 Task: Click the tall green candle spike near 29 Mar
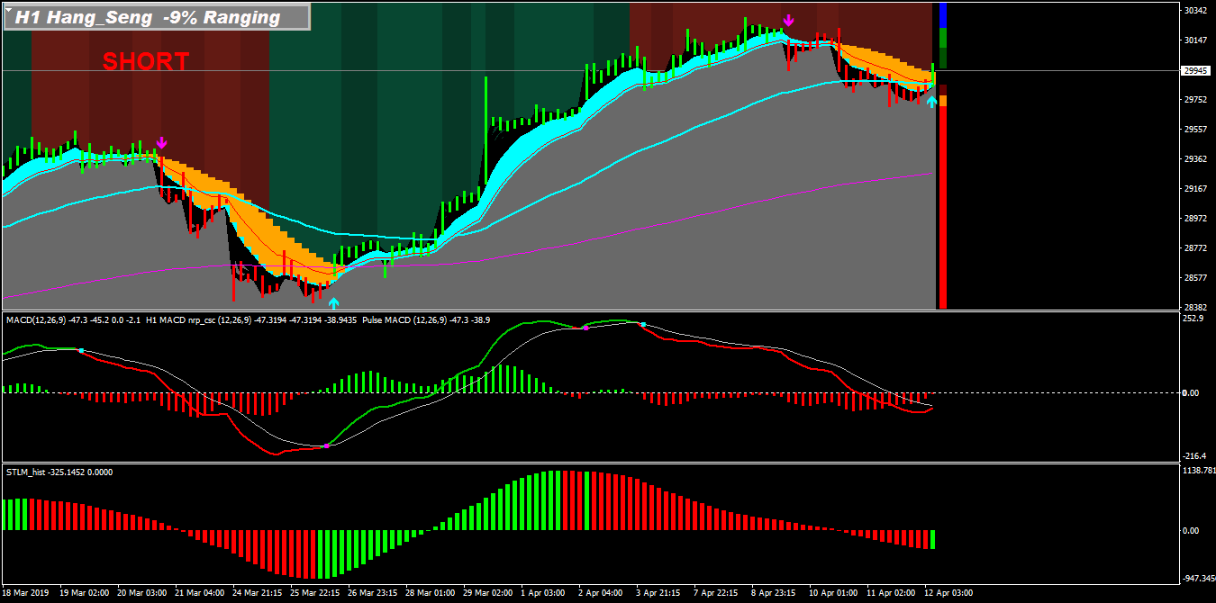(485, 132)
